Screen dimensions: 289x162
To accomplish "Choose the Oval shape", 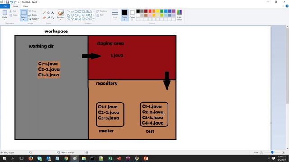I will click(76, 11).
